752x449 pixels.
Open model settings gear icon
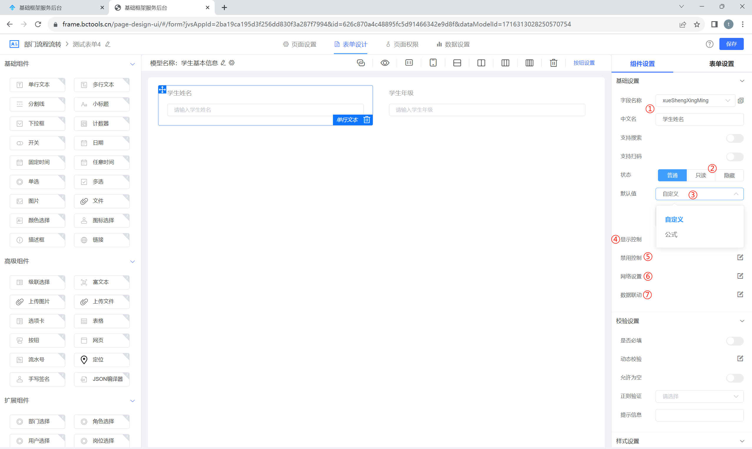coord(232,63)
